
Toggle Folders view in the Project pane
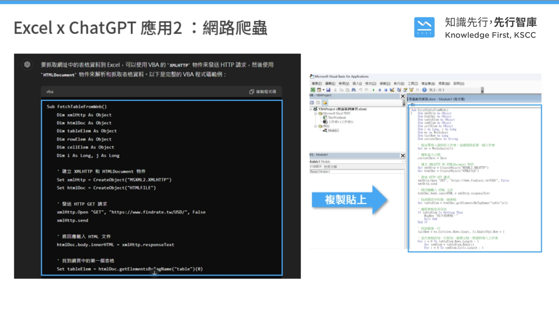pos(325,103)
